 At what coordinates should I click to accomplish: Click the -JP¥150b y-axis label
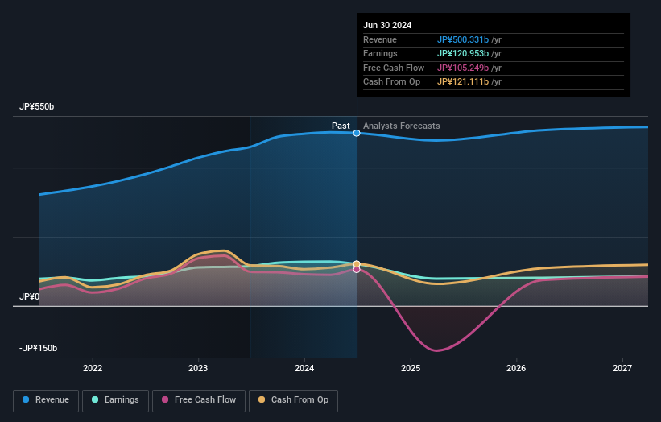38,348
